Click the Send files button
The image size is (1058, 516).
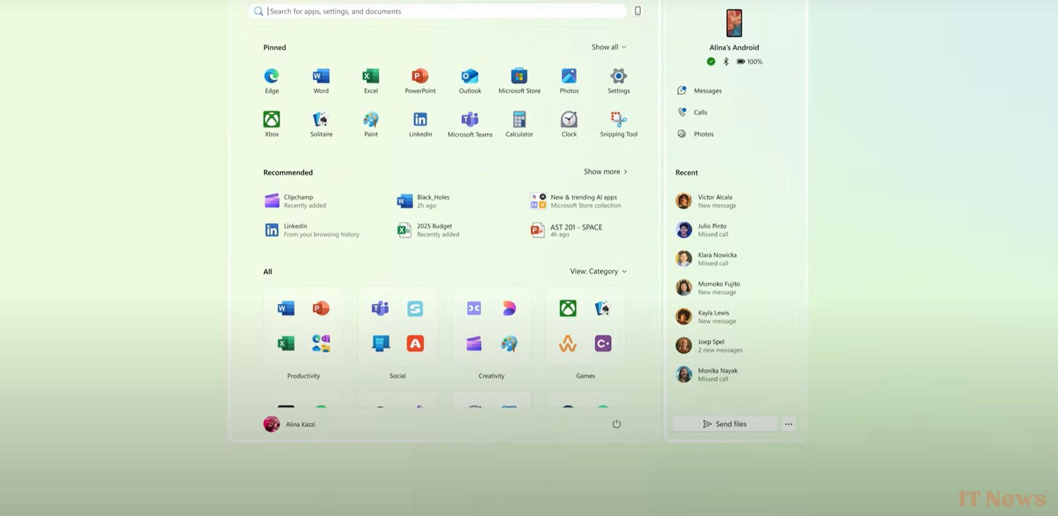pos(725,424)
